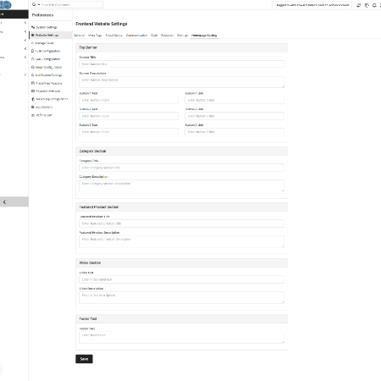
Task: Open Payment Methods preferences item
Action: pyautogui.click(x=47, y=91)
